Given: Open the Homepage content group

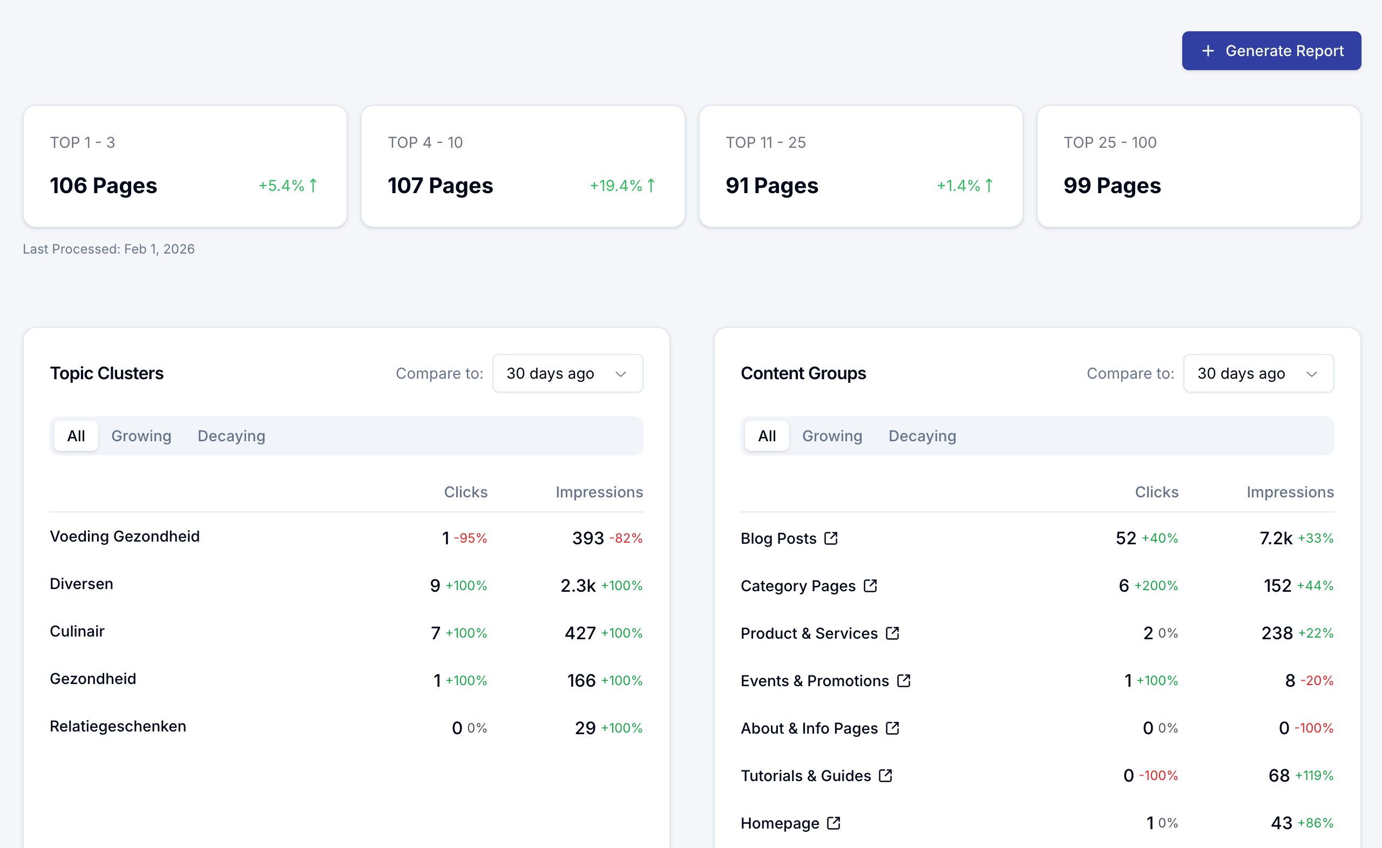Looking at the screenshot, I should (780, 823).
